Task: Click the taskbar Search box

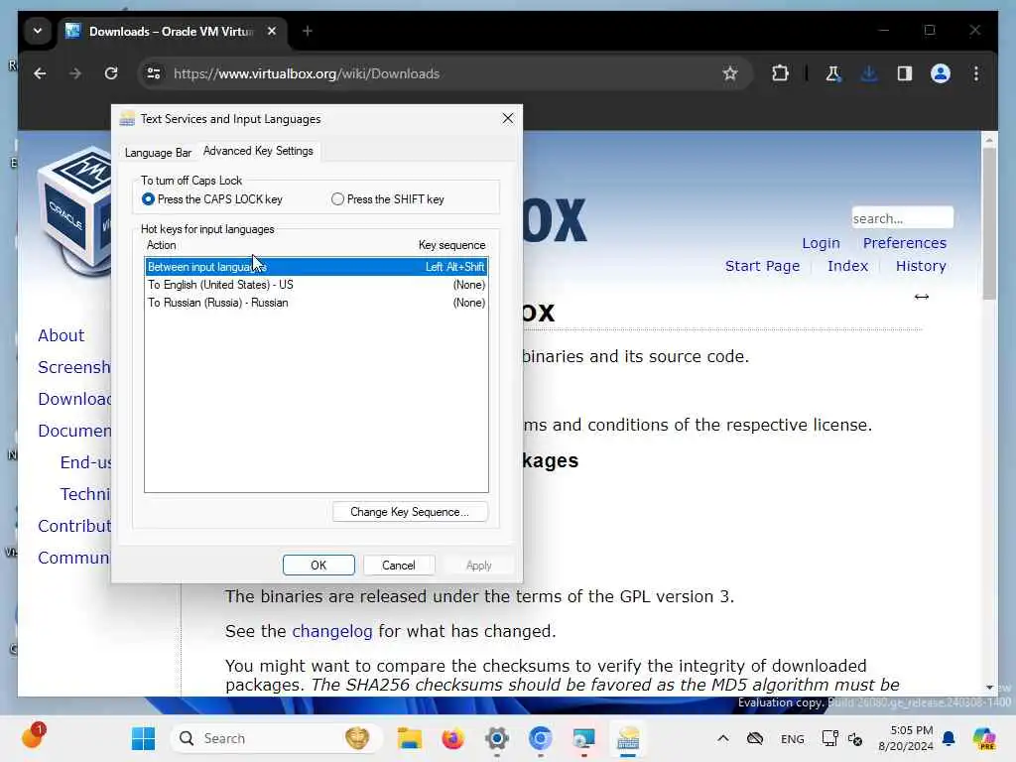Action: (278, 738)
